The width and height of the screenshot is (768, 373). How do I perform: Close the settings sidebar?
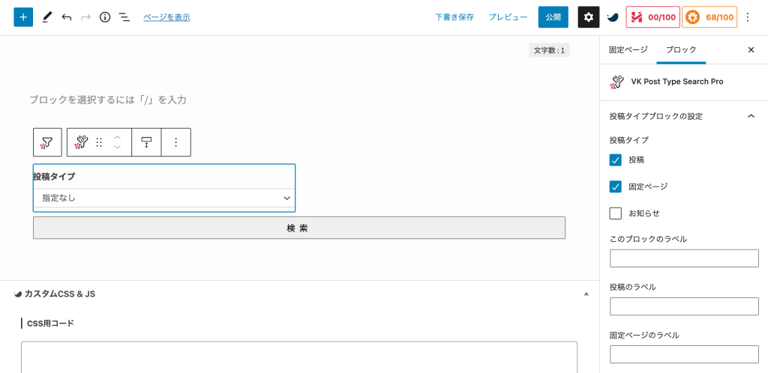point(751,50)
